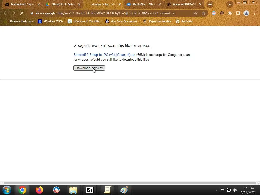This screenshot has height=195, width=260.
Task: Show hidden system tray icons
Action: [x=216, y=190]
